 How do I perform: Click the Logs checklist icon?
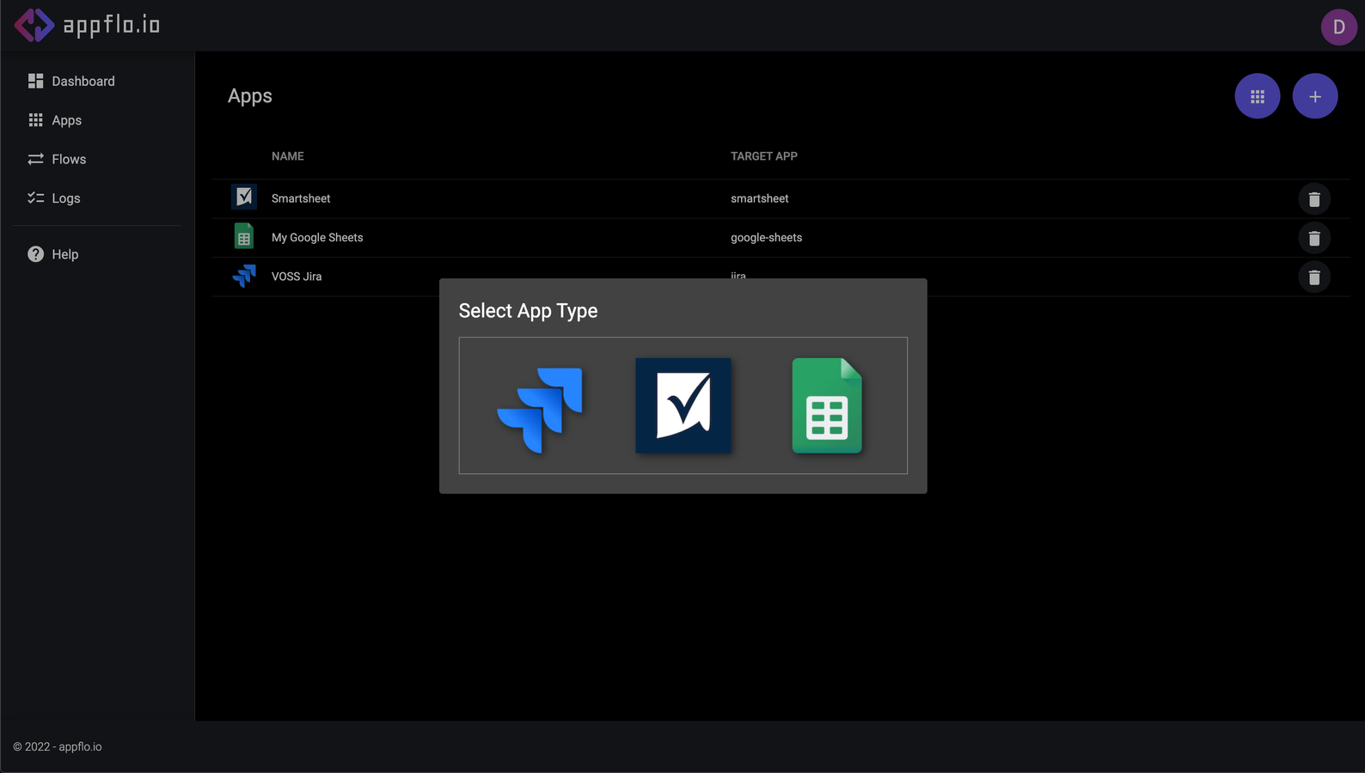click(35, 198)
